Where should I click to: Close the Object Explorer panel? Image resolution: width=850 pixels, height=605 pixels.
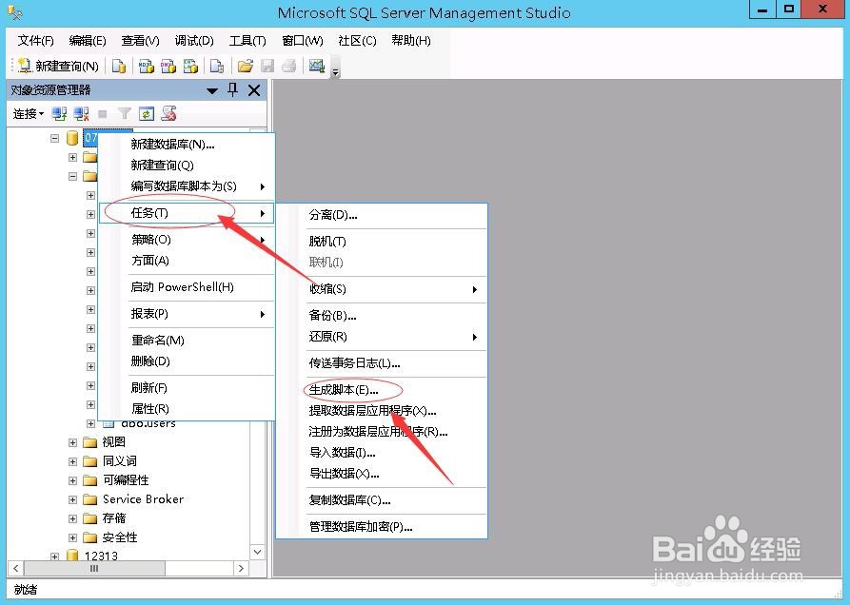click(254, 90)
